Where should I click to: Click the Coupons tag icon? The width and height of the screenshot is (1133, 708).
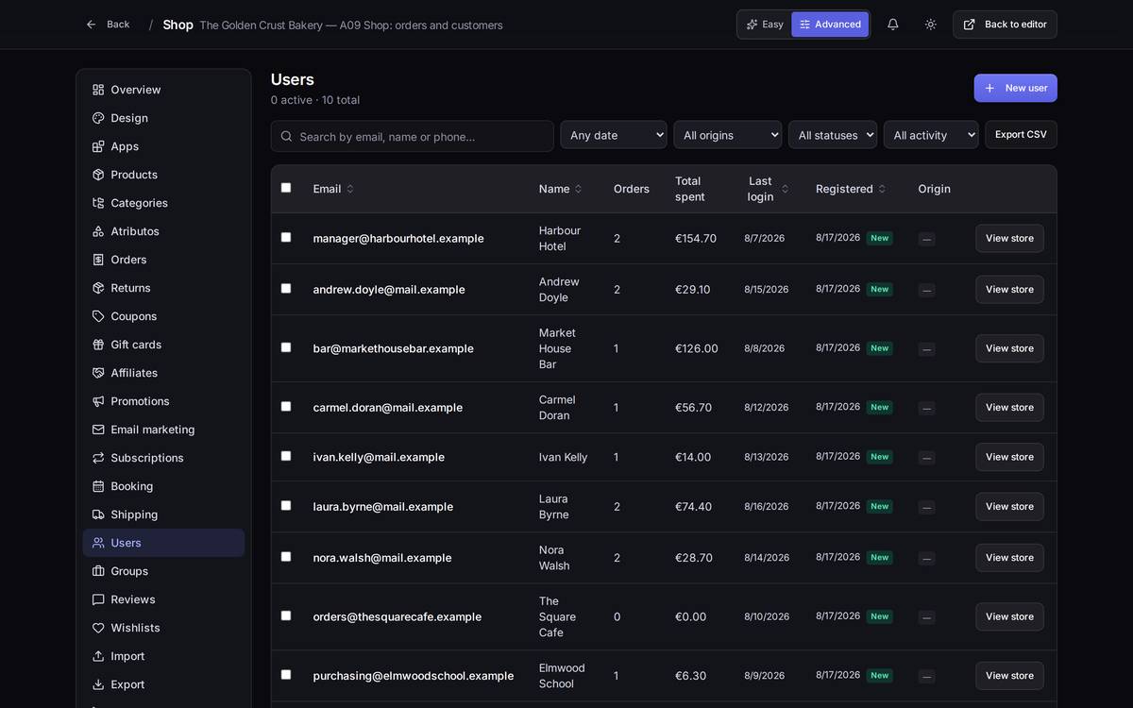pos(98,316)
